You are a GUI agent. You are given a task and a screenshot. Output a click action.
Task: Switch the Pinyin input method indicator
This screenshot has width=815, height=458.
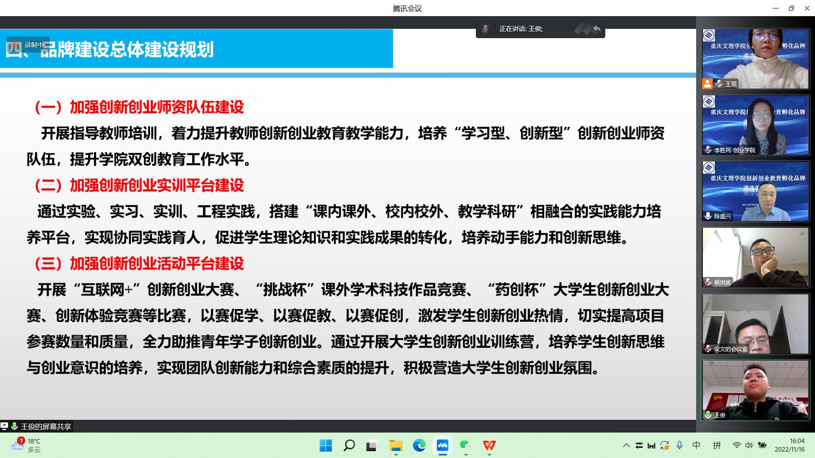coord(717,445)
